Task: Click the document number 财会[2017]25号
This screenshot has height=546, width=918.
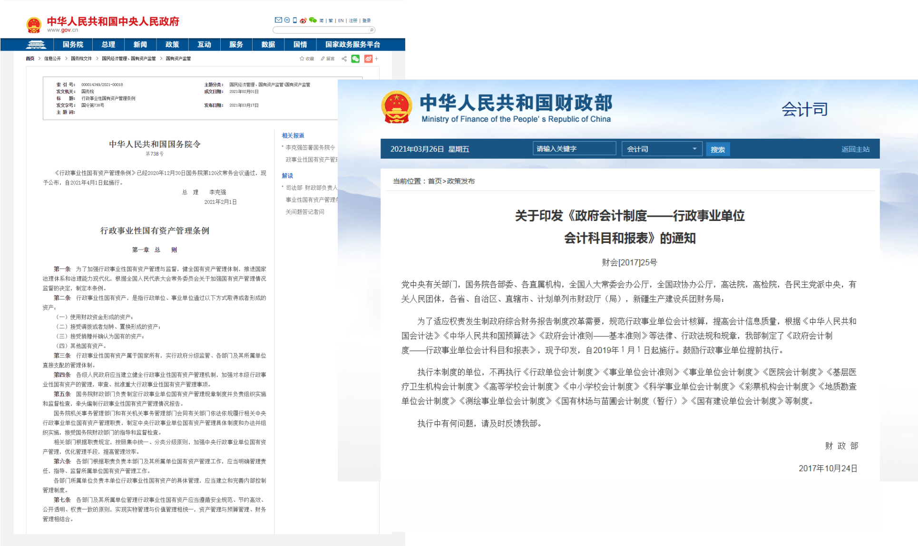Action: point(629,262)
